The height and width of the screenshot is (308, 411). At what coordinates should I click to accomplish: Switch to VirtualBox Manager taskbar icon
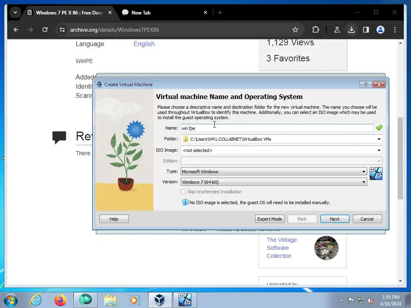(x=160, y=300)
